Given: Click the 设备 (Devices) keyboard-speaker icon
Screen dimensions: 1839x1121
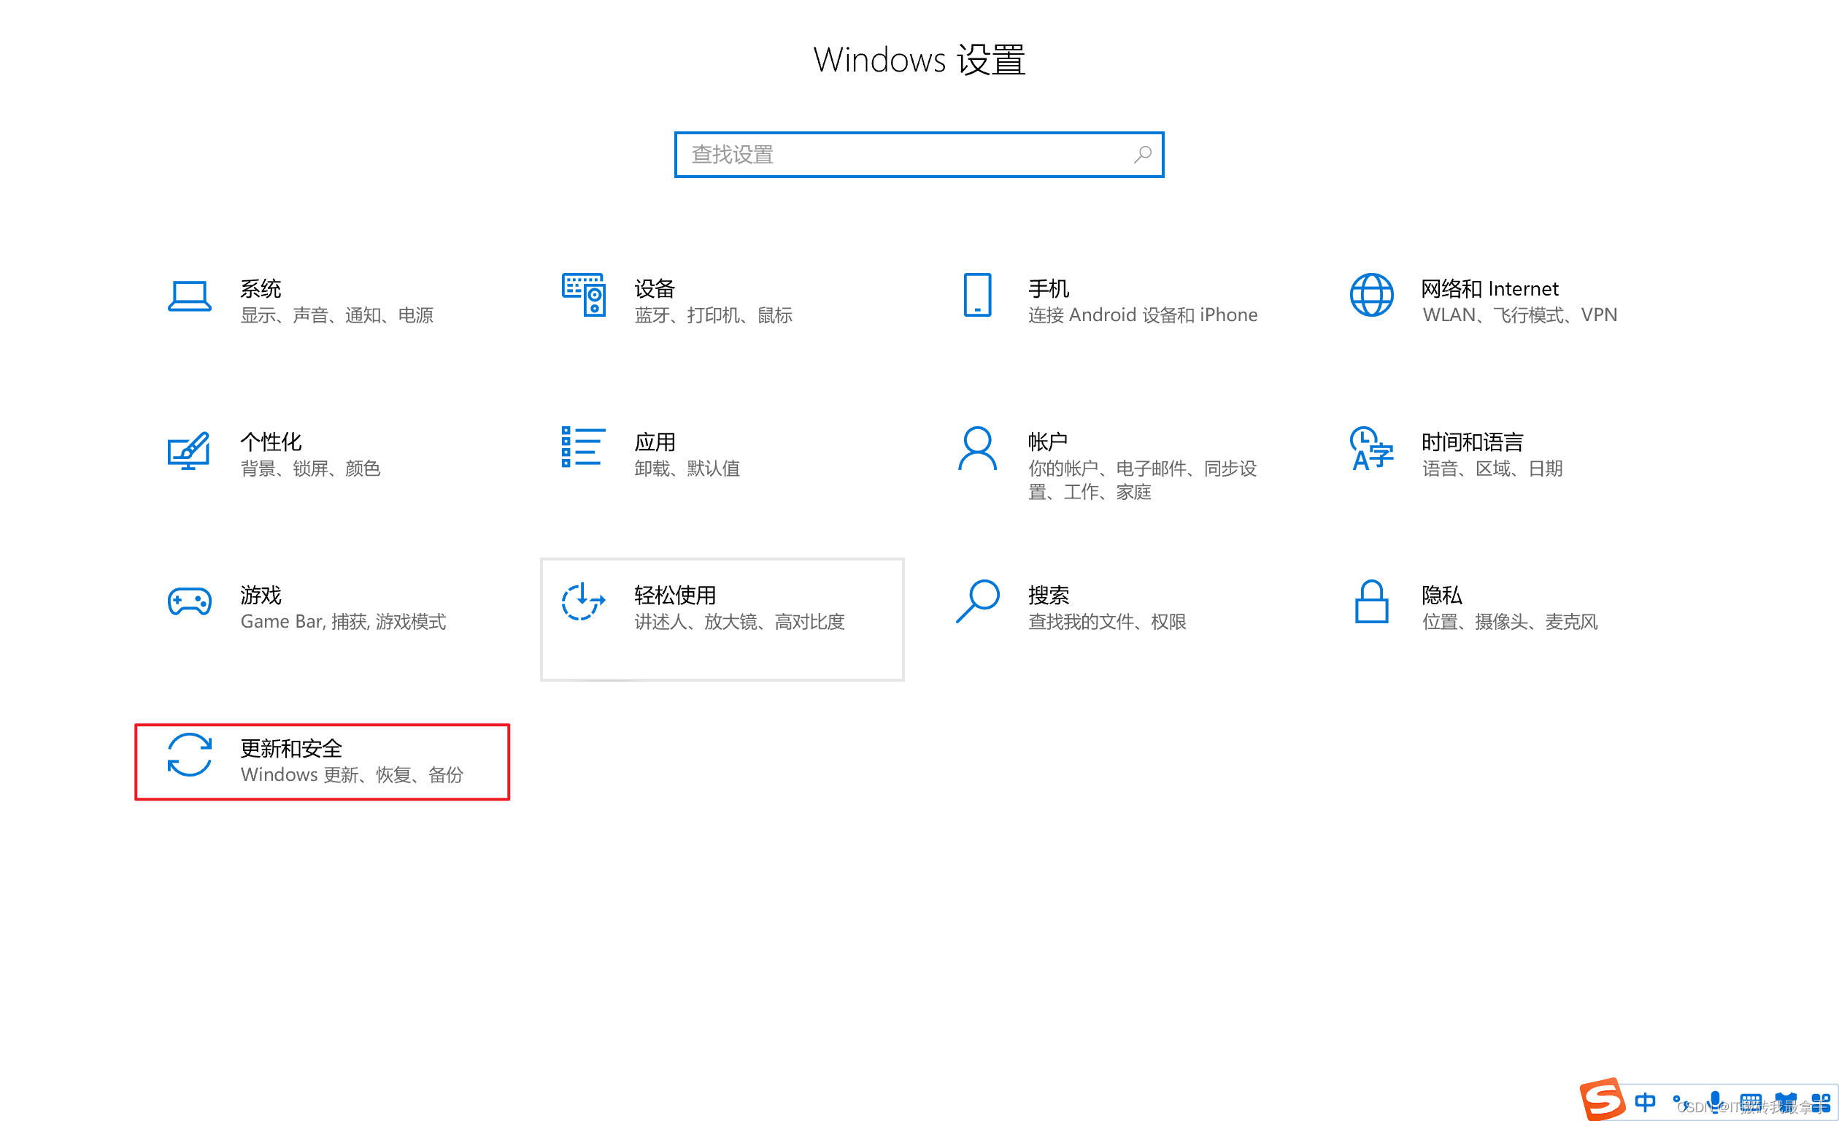Looking at the screenshot, I should (584, 296).
